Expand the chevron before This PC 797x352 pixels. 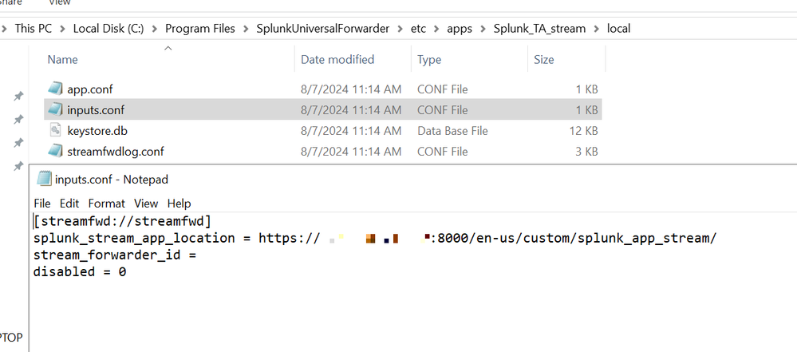(4, 29)
